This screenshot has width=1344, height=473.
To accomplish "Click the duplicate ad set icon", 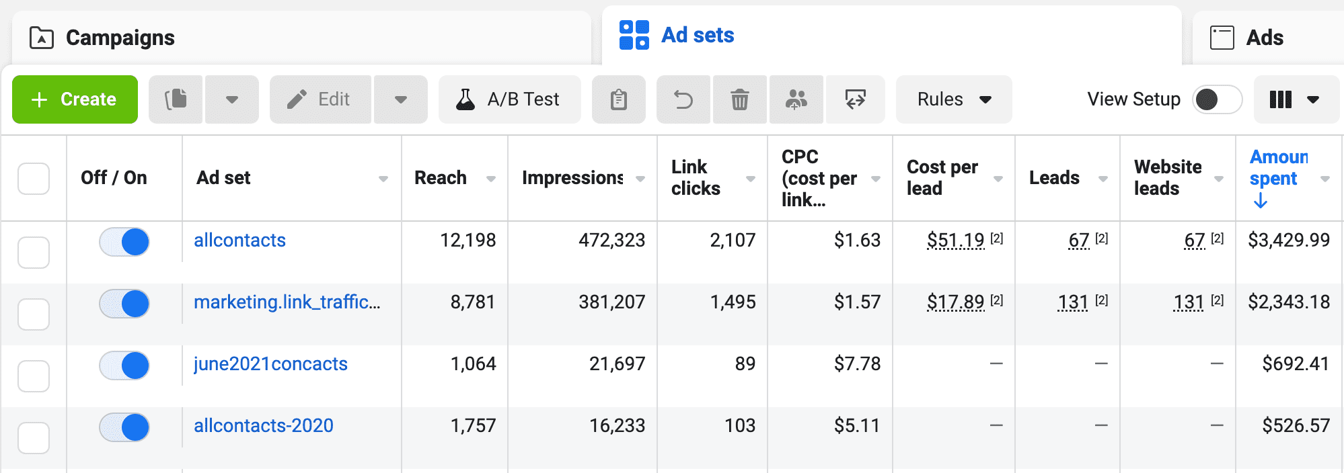I will [x=176, y=99].
